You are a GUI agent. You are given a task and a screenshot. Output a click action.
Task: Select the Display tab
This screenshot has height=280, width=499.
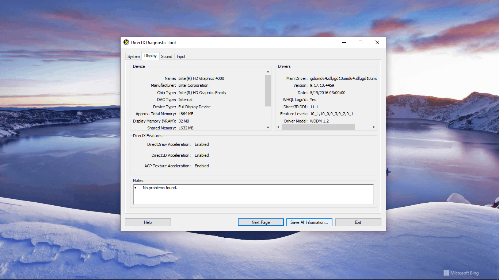(150, 56)
